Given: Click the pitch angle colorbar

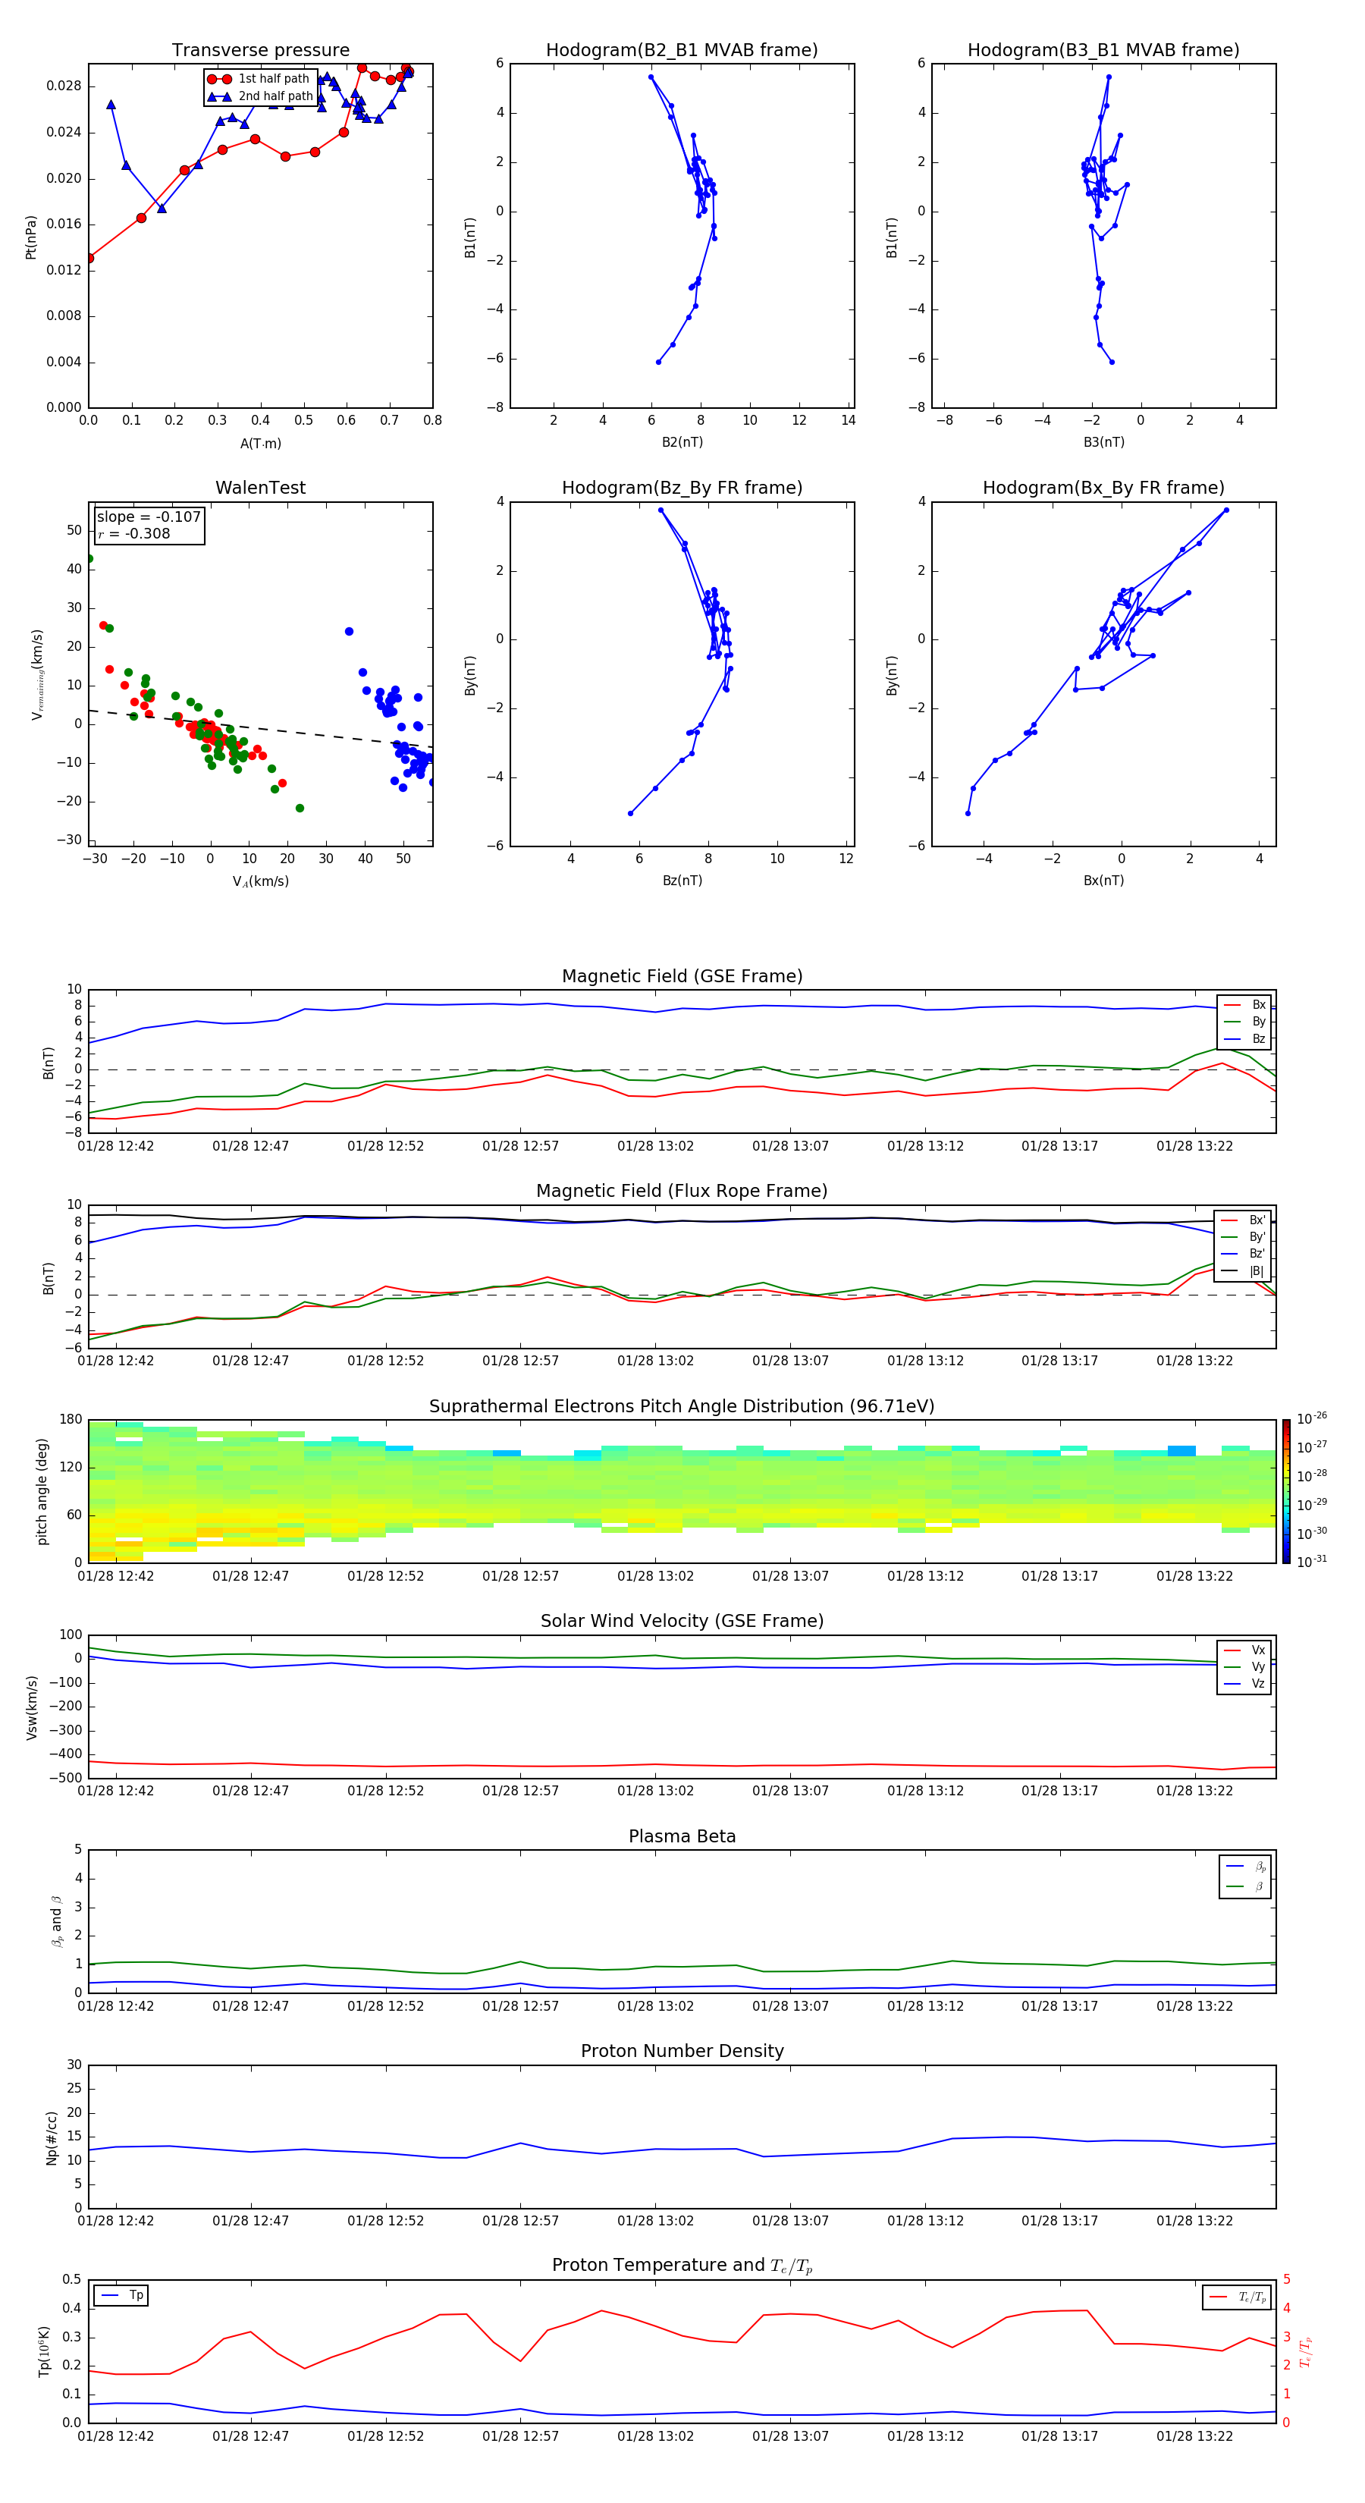Looking at the screenshot, I should [1286, 1491].
